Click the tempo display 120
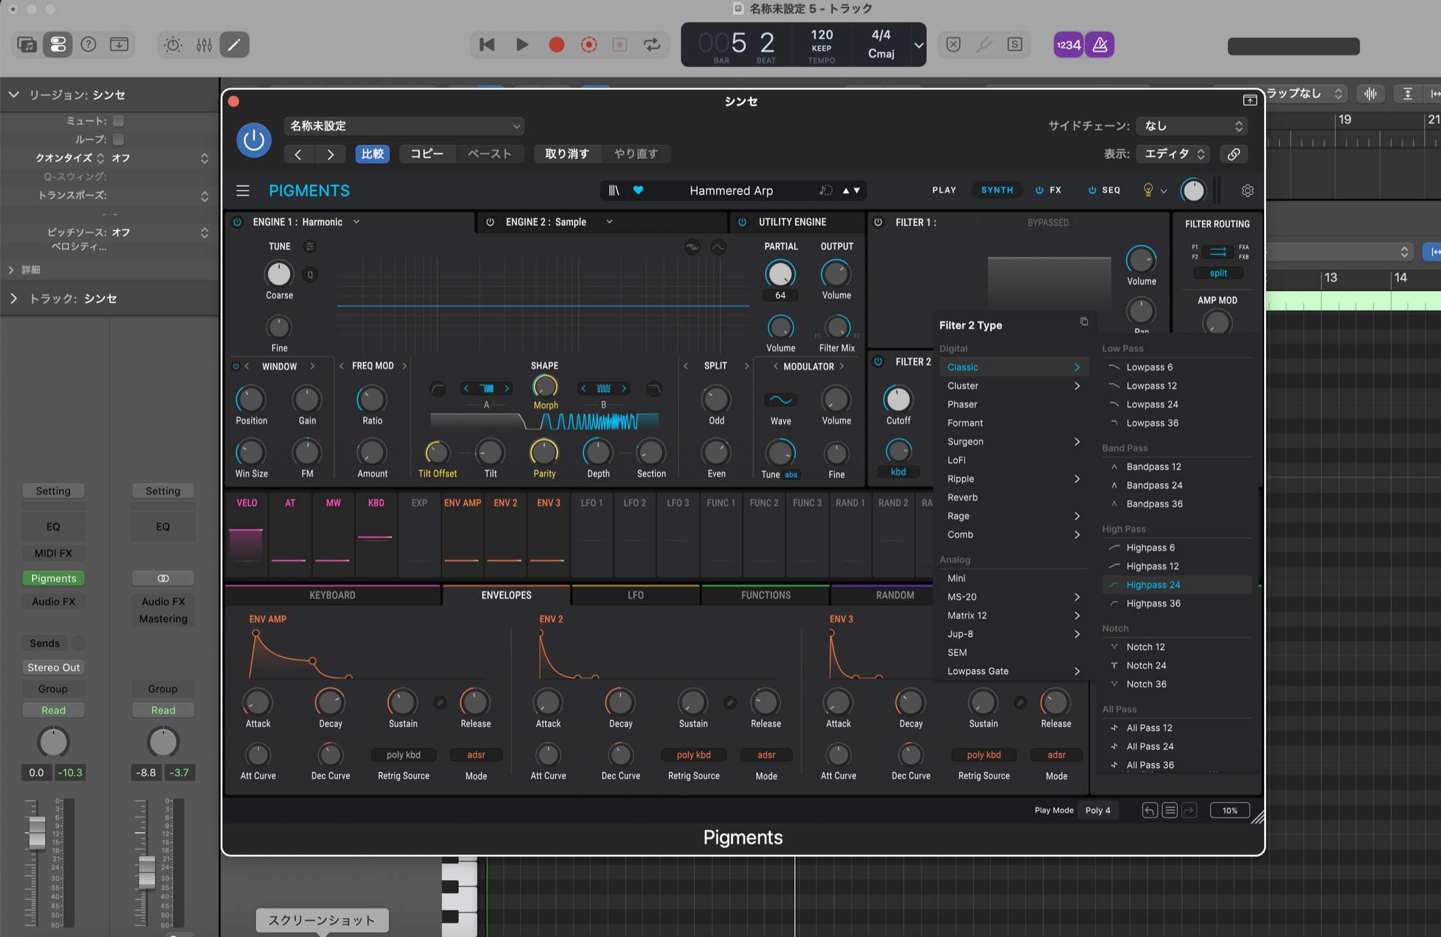The image size is (1441, 937). coord(821,35)
